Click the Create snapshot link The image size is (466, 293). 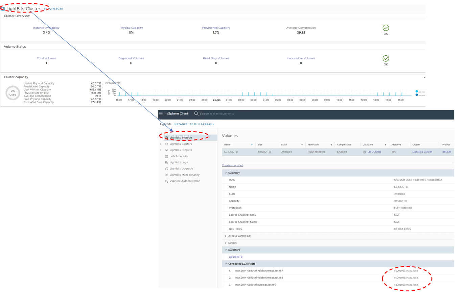232,165
